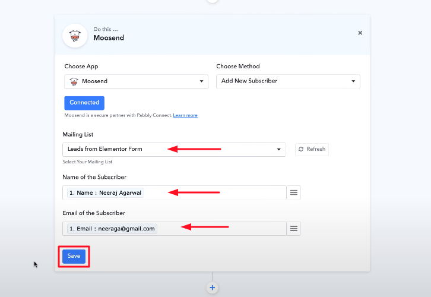Open the Learn more link
Viewport: 431px width, 297px height.
click(x=185, y=115)
